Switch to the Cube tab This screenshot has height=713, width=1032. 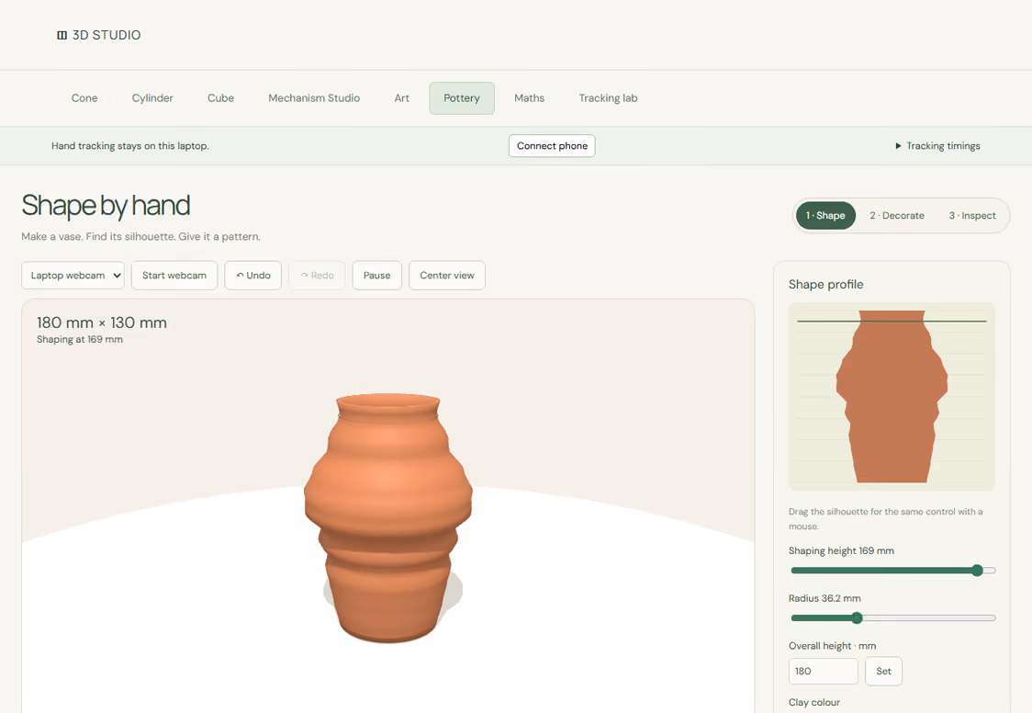click(220, 98)
